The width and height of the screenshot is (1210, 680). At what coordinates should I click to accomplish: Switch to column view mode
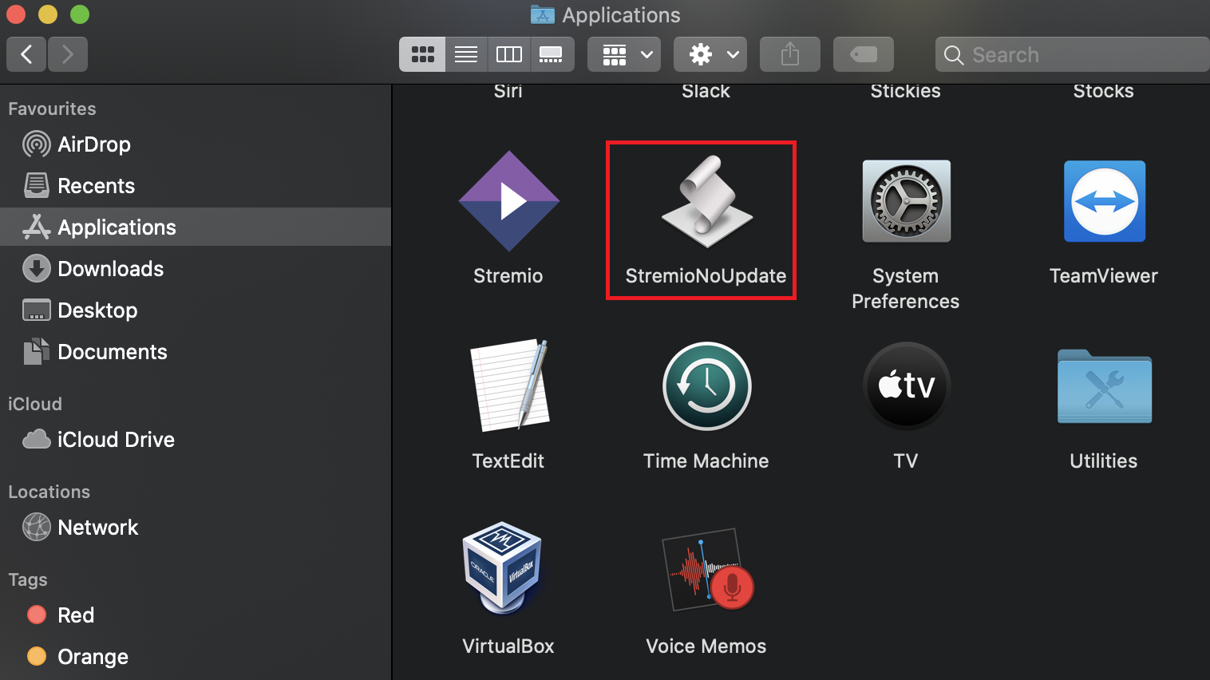tap(508, 54)
